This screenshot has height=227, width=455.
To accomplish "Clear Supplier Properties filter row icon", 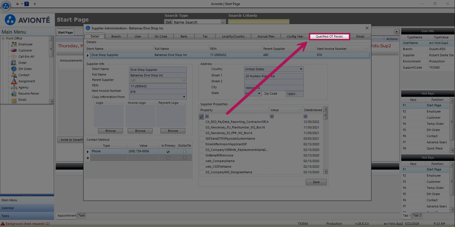I will point(202,116).
